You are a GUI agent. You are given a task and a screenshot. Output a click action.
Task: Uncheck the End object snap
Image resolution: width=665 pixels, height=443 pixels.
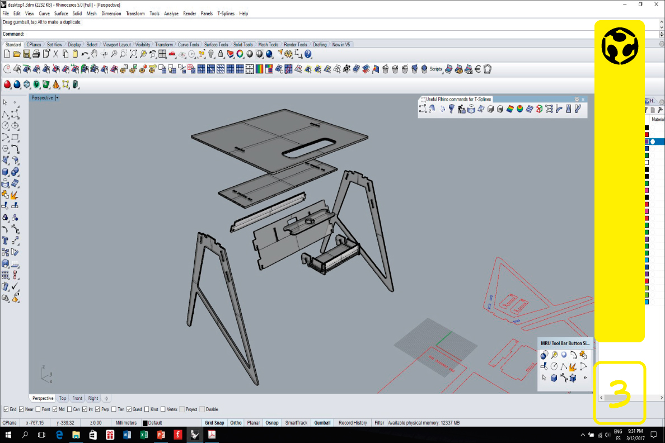coord(6,409)
